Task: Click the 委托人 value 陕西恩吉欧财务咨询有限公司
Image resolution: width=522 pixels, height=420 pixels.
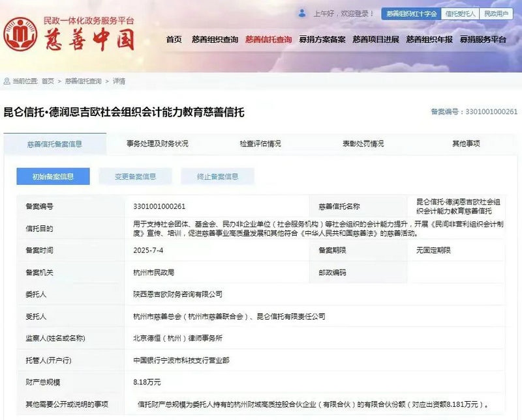Action: click(177, 294)
